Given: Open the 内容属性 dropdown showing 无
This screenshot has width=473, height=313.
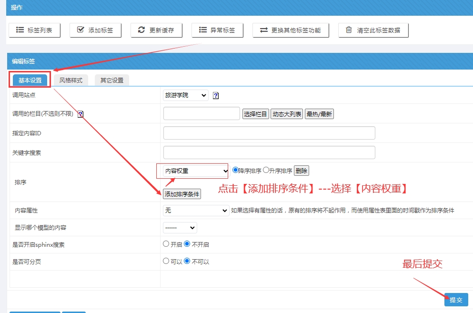Looking at the screenshot, I should click(x=196, y=210).
